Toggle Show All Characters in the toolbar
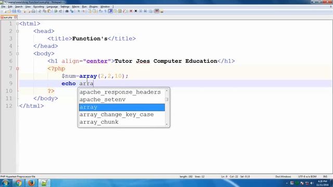 [x=105, y=11]
